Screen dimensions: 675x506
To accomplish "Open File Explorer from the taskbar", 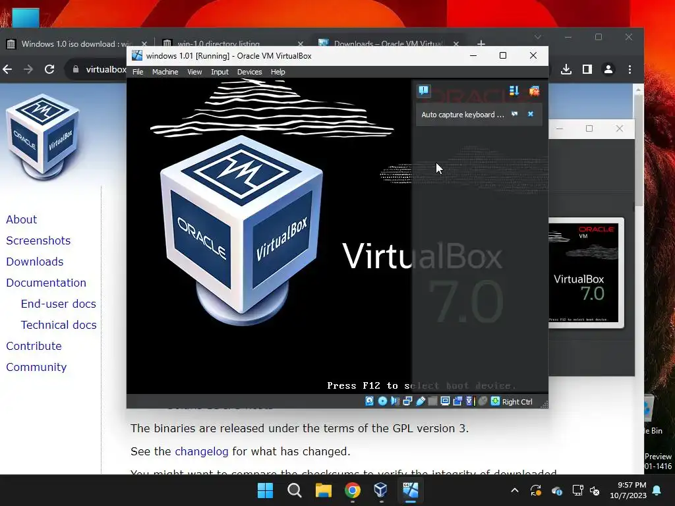I will tap(323, 490).
